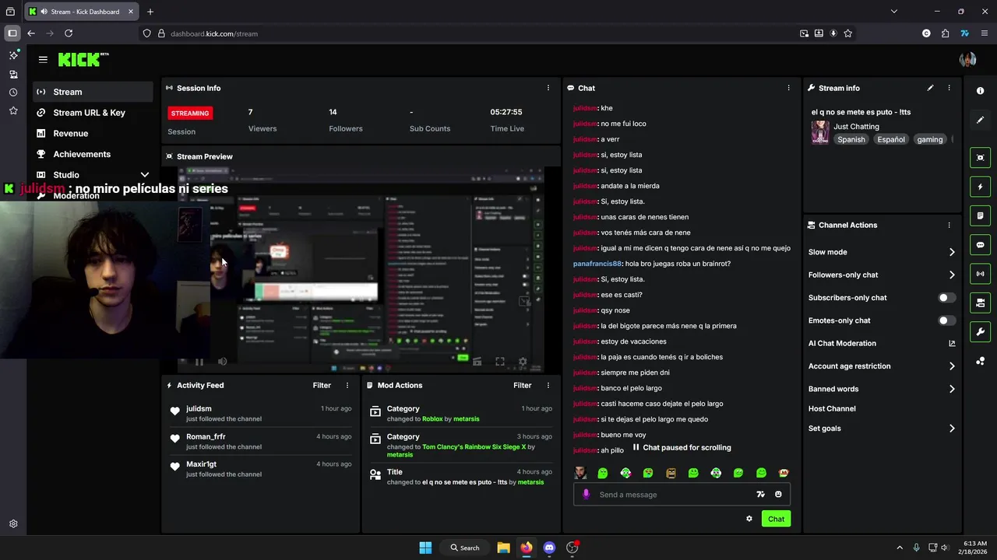The height and width of the screenshot is (560, 997).
Task: Toggle Emotes-only chat switch
Action: click(x=946, y=320)
